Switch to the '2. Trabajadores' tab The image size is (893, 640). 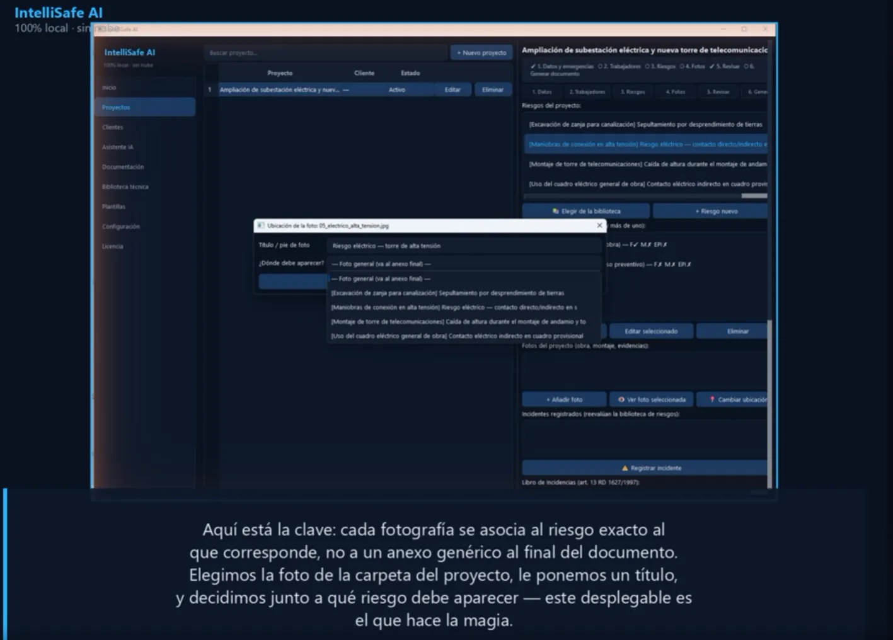click(587, 92)
